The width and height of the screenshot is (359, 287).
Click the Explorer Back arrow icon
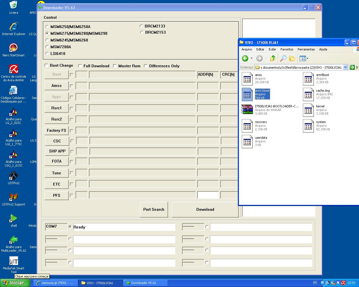tap(245, 58)
